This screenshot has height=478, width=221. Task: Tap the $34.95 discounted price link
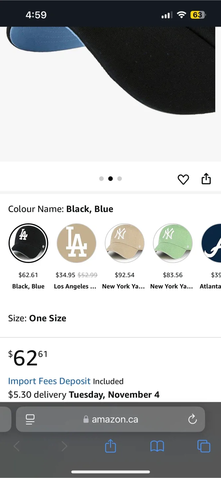pyautogui.click(x=65, y=275)
